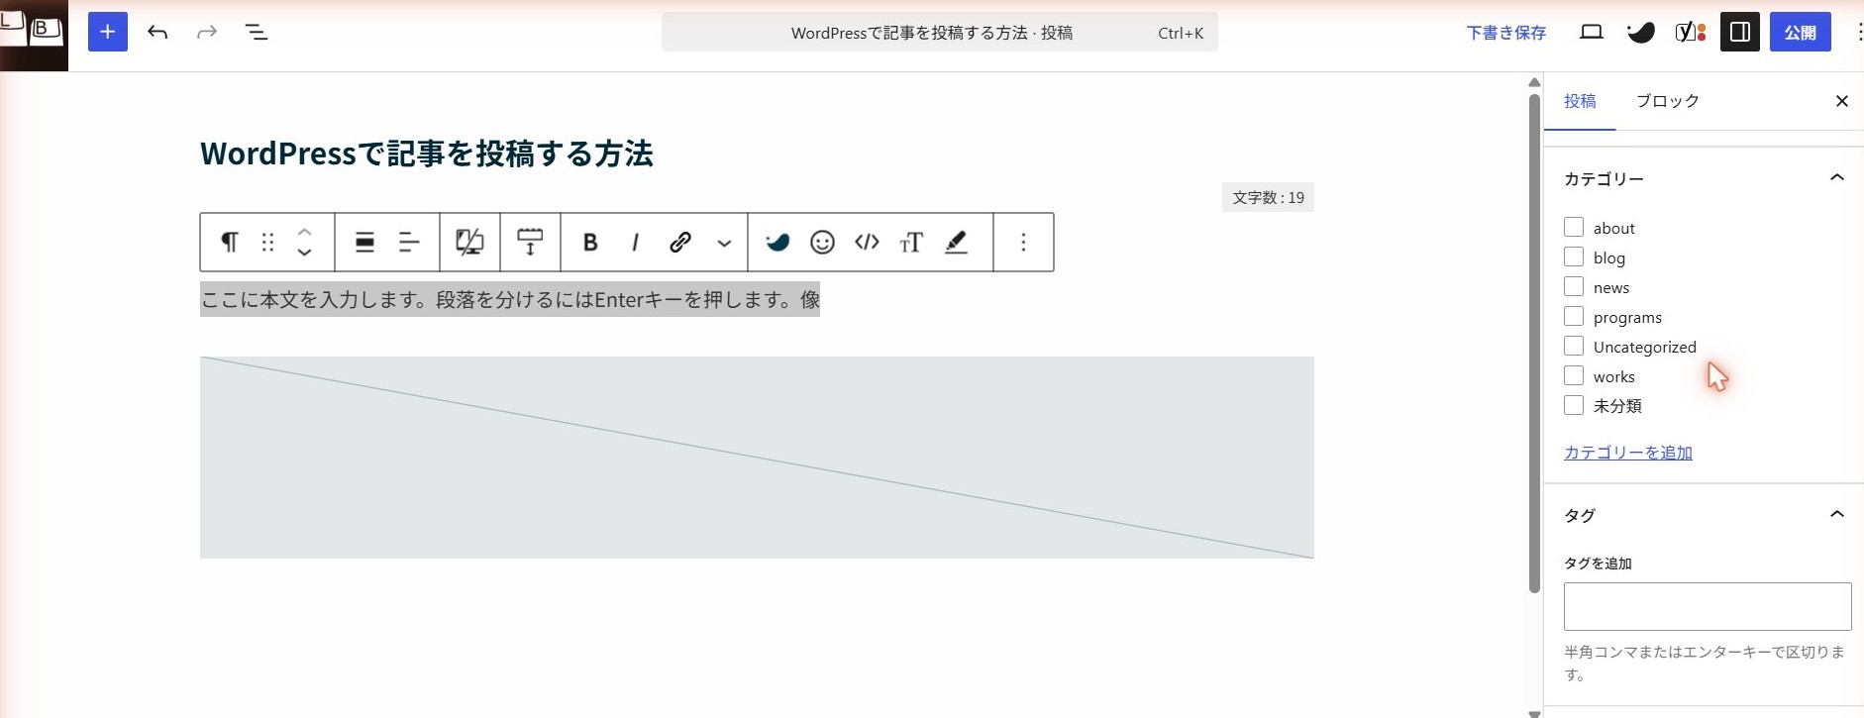Check the about category
This screenshot has height=718, width=1864.
click(x=1574, y=227)
